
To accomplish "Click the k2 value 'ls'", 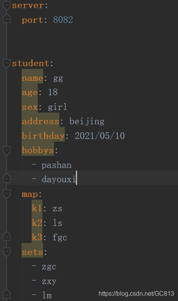I will point(57,223).
